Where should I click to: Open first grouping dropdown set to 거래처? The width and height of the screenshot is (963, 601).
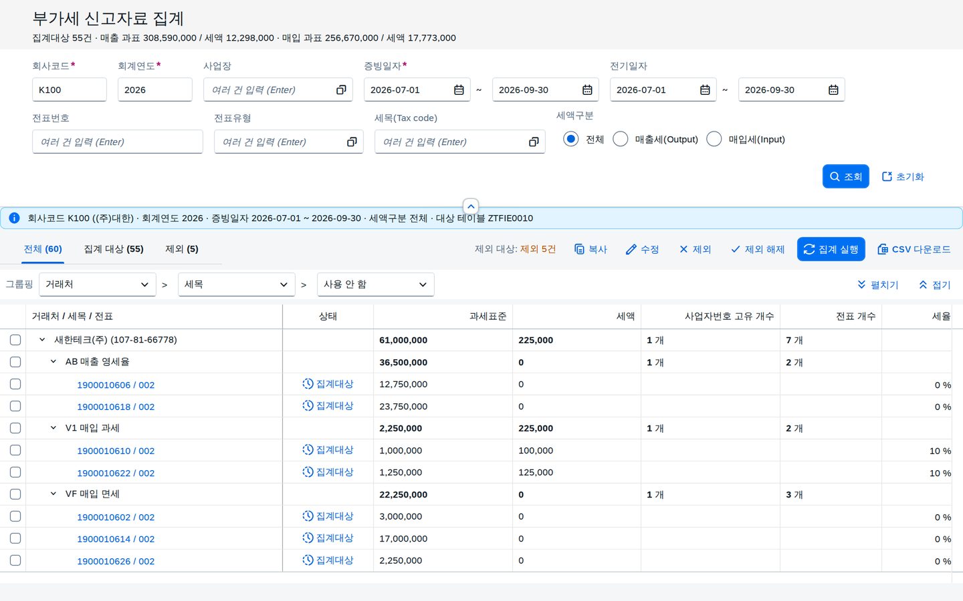coord(98,284)
